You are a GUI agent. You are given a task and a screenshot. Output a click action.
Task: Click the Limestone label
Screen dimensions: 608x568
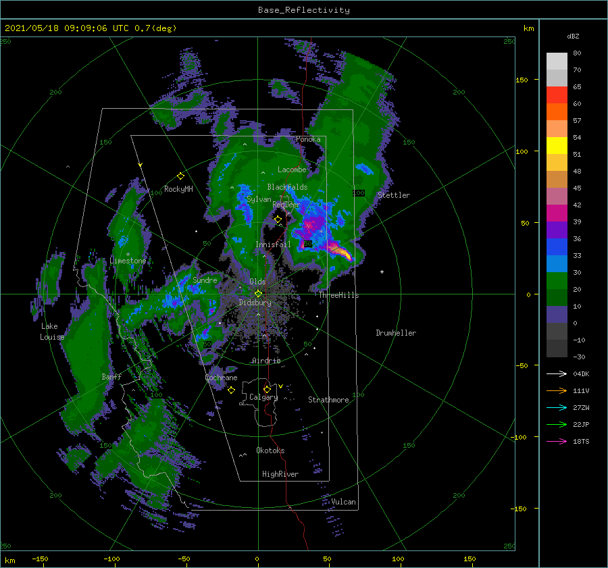[x=128, y=261]
